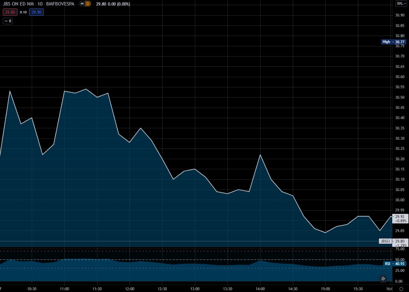Image resolution: width=409 pixels, height=292 pixels.
Task: Open symbol search via JBS ON ED NM title
Action: click(18, 4)
